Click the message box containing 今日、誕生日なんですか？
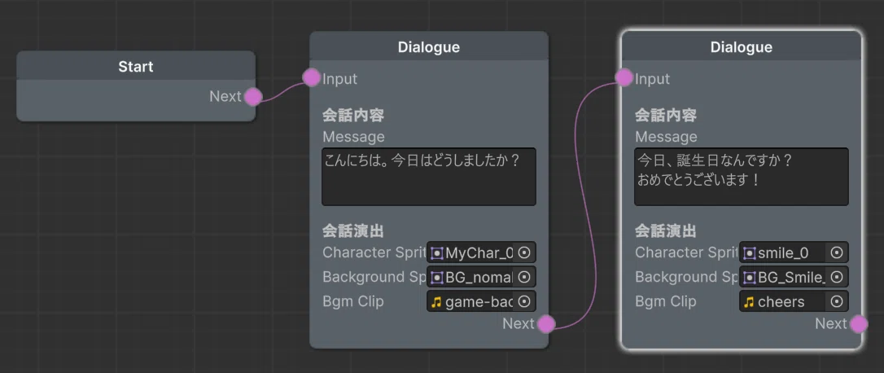Viewport: 884px width, 373px height. coord(742,177)
